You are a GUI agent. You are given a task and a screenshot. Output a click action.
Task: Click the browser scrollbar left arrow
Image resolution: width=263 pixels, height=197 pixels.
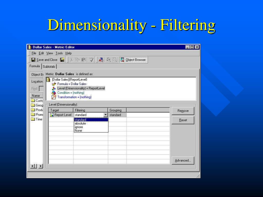point(33,166)
